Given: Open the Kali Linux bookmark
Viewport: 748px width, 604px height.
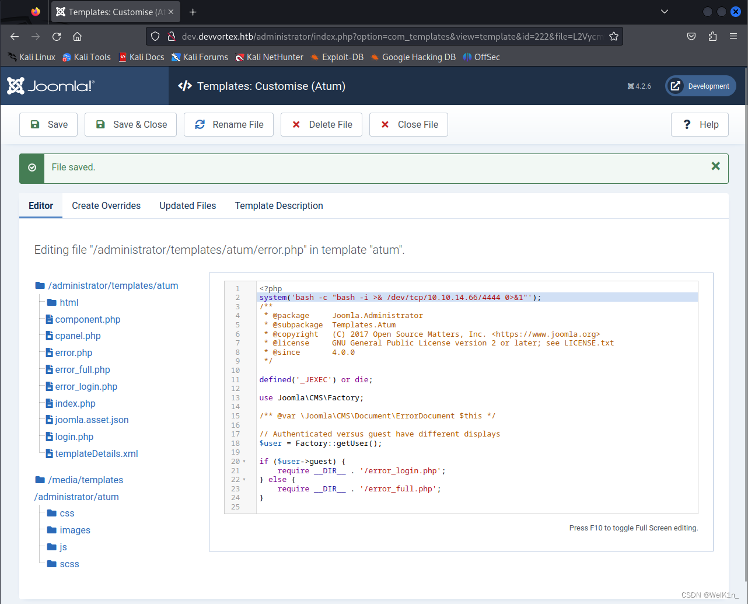Looking at the screenshot, I should point(32,57).
